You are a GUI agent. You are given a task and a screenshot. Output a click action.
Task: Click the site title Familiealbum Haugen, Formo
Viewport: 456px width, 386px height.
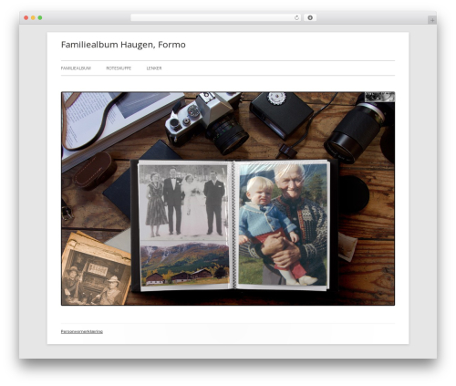coord(123,45)
